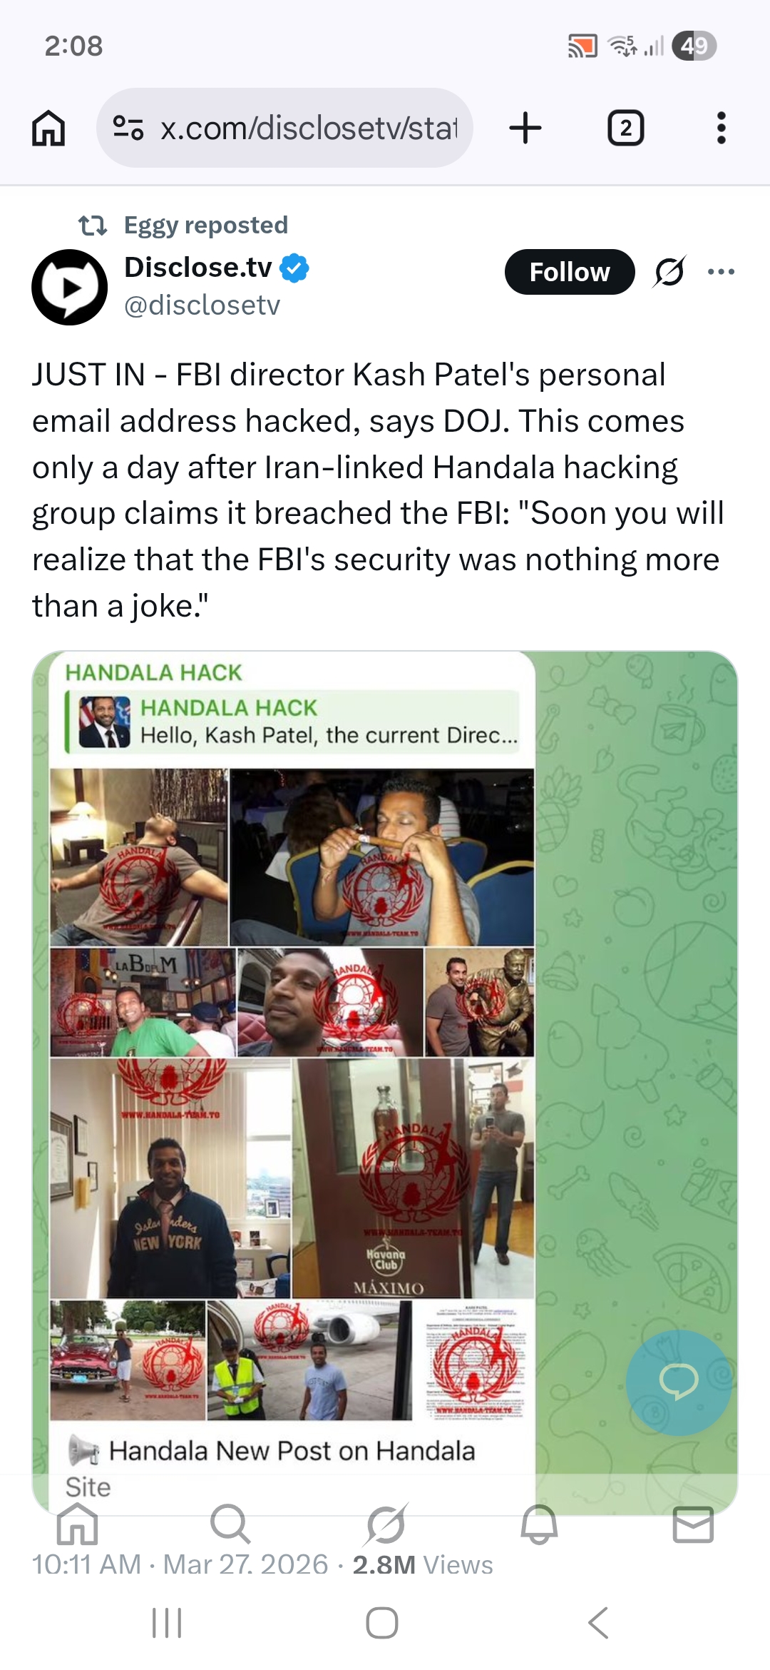The width and height of the screenshot is (770, 1670).
Task: Open the Messages envelope tab
Action: (x=693, y=1524)
